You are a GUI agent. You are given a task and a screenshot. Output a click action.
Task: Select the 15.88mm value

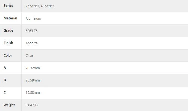[33, 93]
